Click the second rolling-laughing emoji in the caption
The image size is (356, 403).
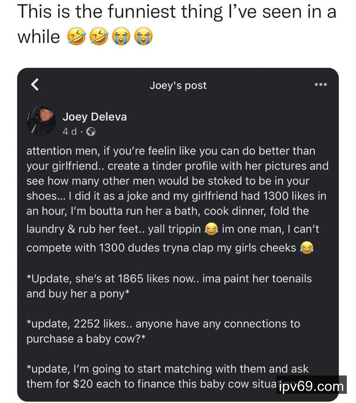(99, 37)
